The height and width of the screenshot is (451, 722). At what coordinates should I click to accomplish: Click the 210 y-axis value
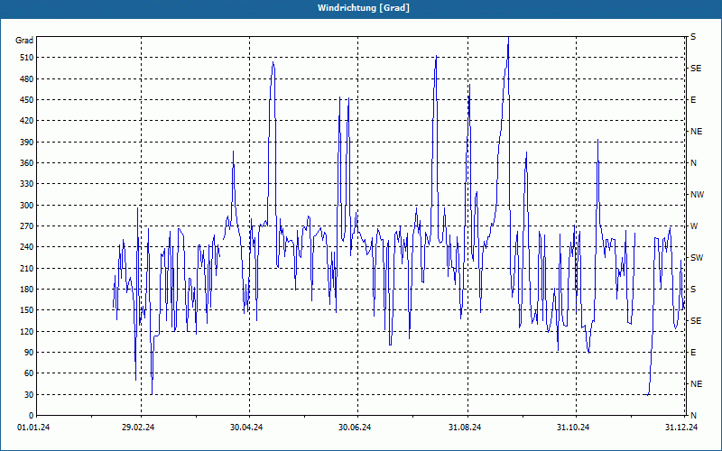pyautogui.click(x=27, y=268)
